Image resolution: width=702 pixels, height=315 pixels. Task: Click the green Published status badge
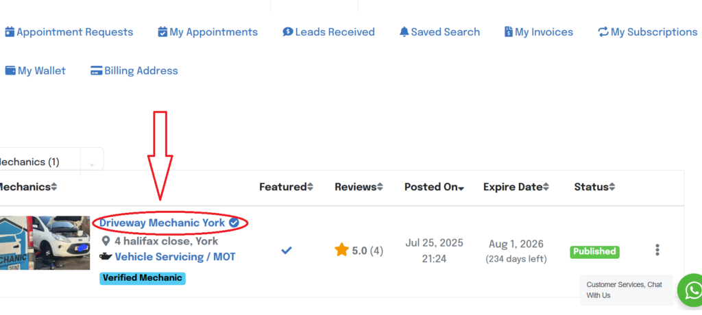pyautogui.click(x=594, y=251)
